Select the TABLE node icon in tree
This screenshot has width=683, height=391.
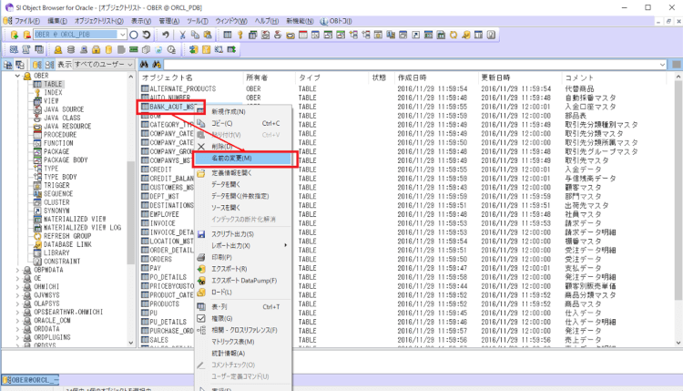[x=37, y=84]
